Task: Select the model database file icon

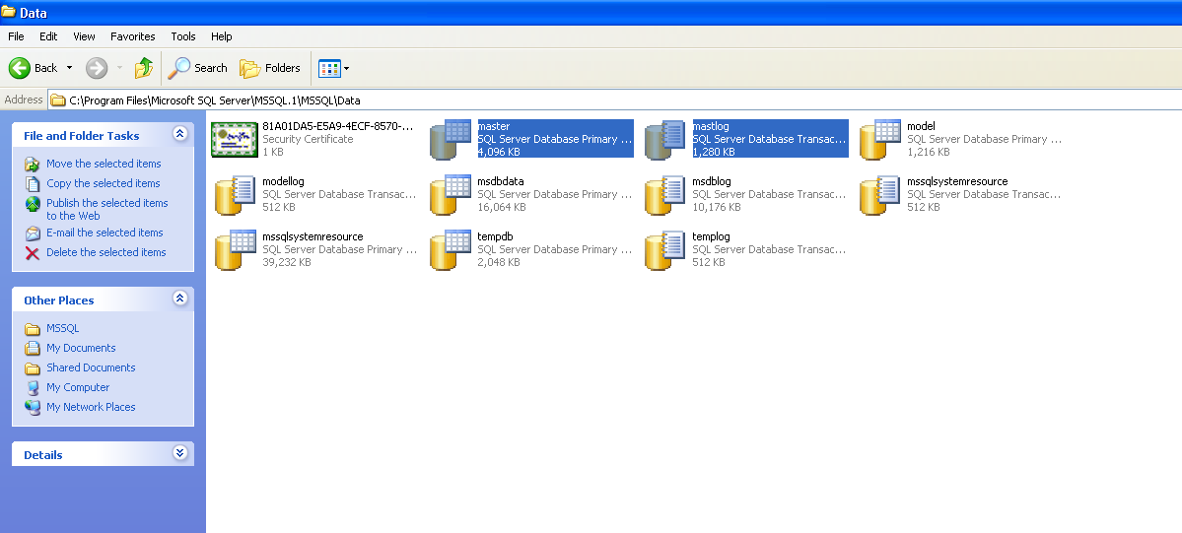Action: [x=879, y=140]
